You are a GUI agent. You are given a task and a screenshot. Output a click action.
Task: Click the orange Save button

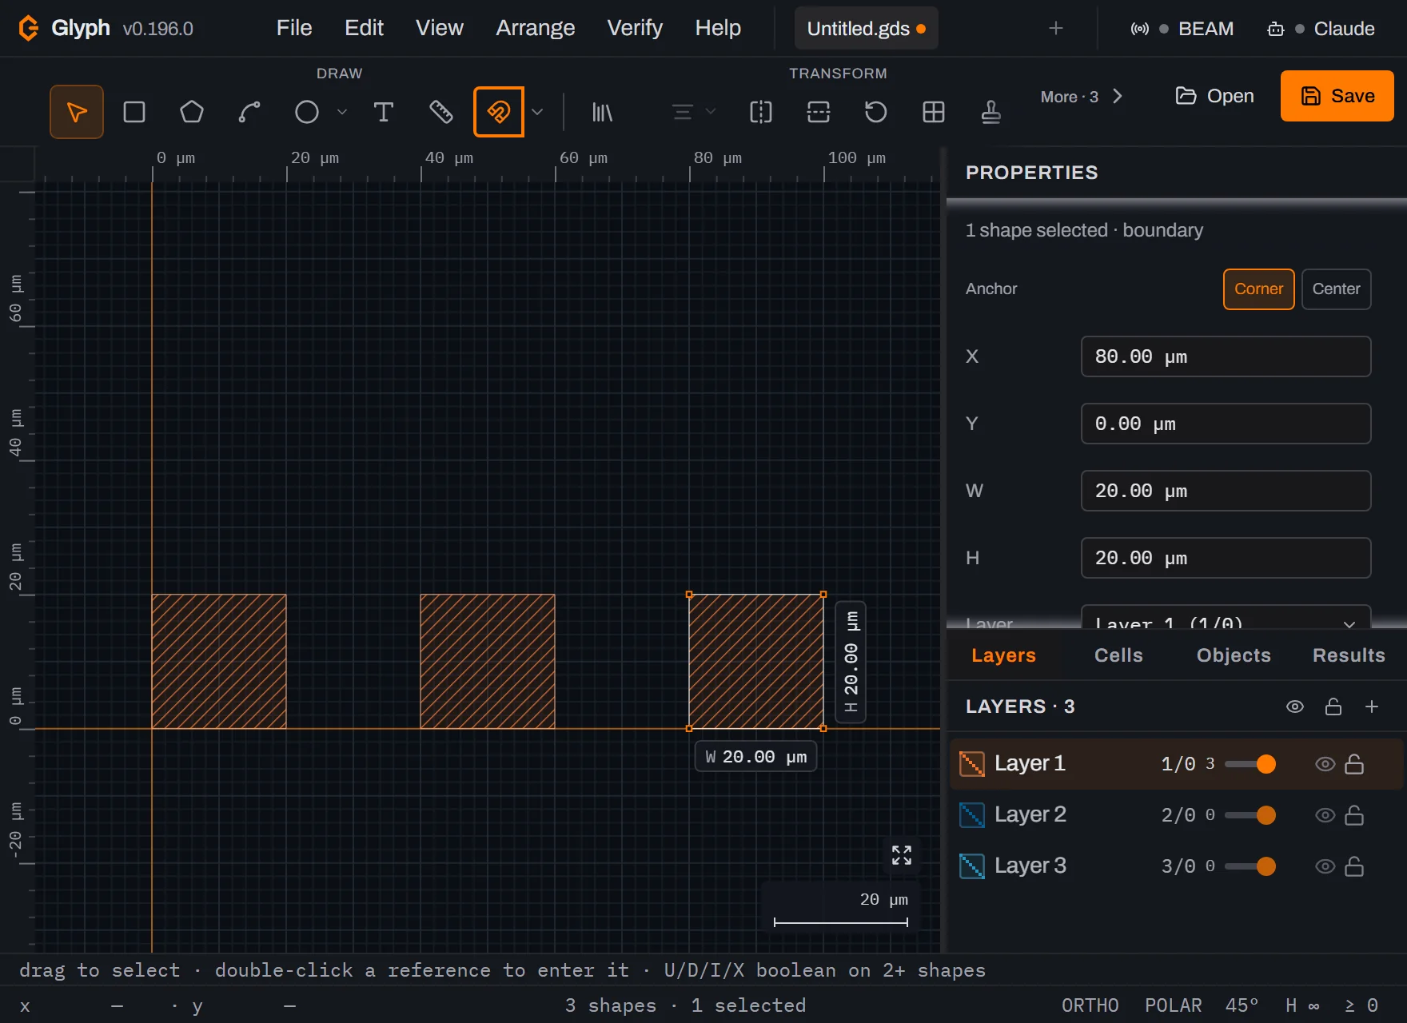pos(1337,96)
